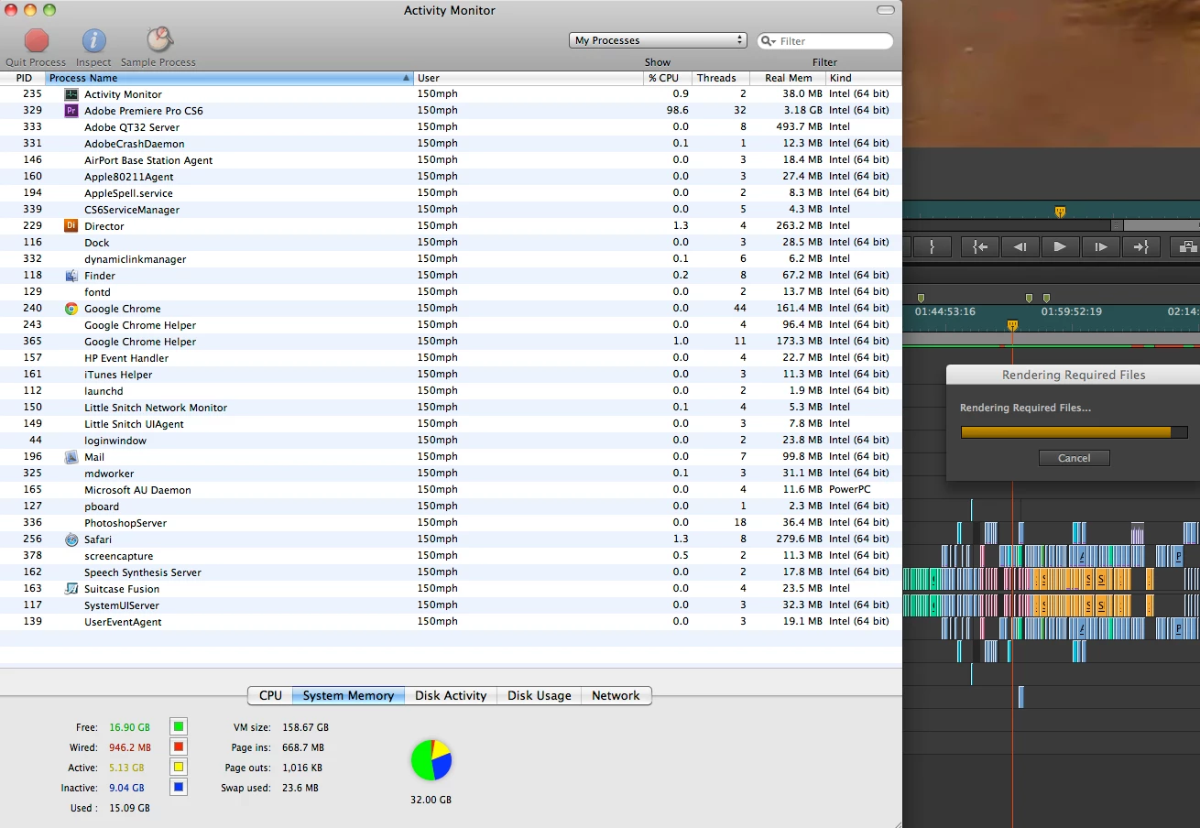Select the AirPort Base Station Agent row
This screenshot has height=828, width=1200.
(x=451, y=160)
